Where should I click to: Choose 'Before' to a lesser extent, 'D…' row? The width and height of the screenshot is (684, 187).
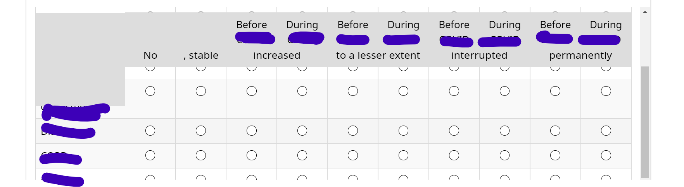[x=353, y=131]
